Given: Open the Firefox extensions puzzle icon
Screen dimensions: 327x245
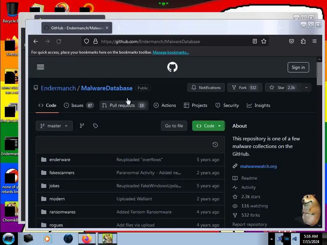Looking at the screenshot, I should click(303, 41).
